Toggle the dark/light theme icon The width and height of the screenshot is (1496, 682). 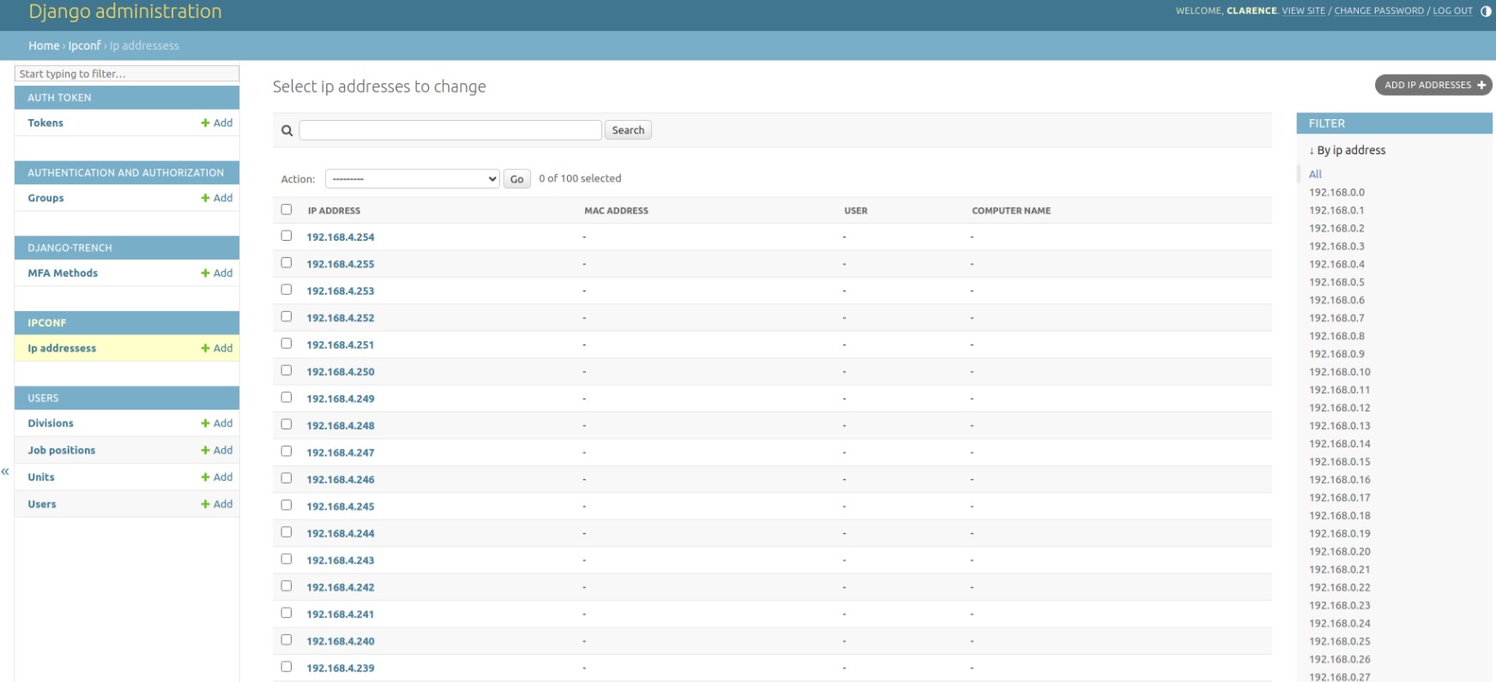point(1486,11)
